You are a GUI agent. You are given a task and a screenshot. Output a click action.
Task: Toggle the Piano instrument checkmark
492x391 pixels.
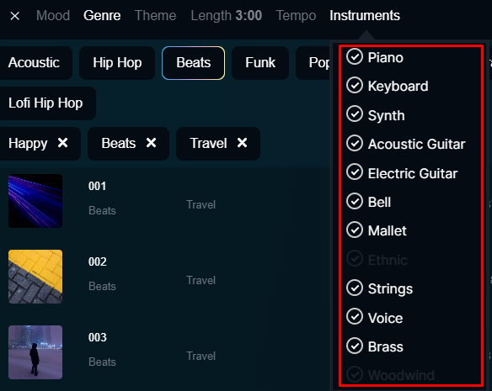click(355, 56)
